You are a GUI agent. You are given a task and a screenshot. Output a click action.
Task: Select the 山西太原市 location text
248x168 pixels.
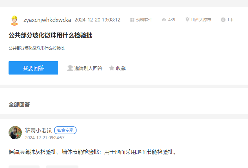coord(201,20)
